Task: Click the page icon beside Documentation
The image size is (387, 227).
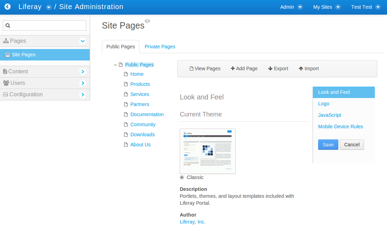Action: 126,114
